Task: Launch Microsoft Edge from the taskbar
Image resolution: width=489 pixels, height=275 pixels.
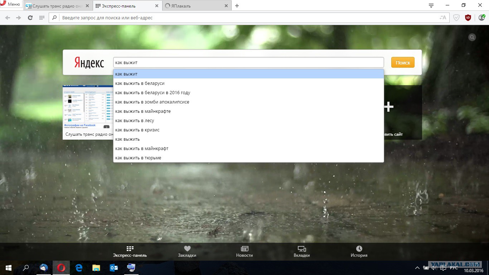Action: point(79,267)
